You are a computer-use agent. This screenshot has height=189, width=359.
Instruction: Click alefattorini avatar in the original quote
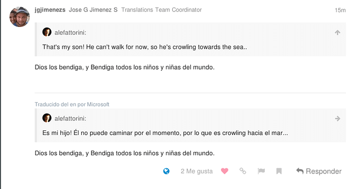coord(47,32)
